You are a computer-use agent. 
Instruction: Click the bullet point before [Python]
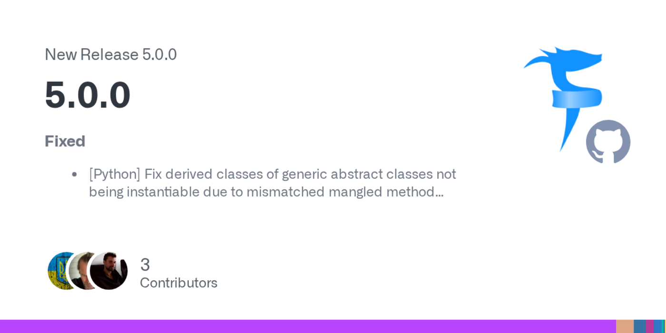tap(74, 175)
